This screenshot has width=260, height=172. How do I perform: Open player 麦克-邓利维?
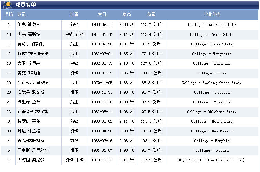29,73
